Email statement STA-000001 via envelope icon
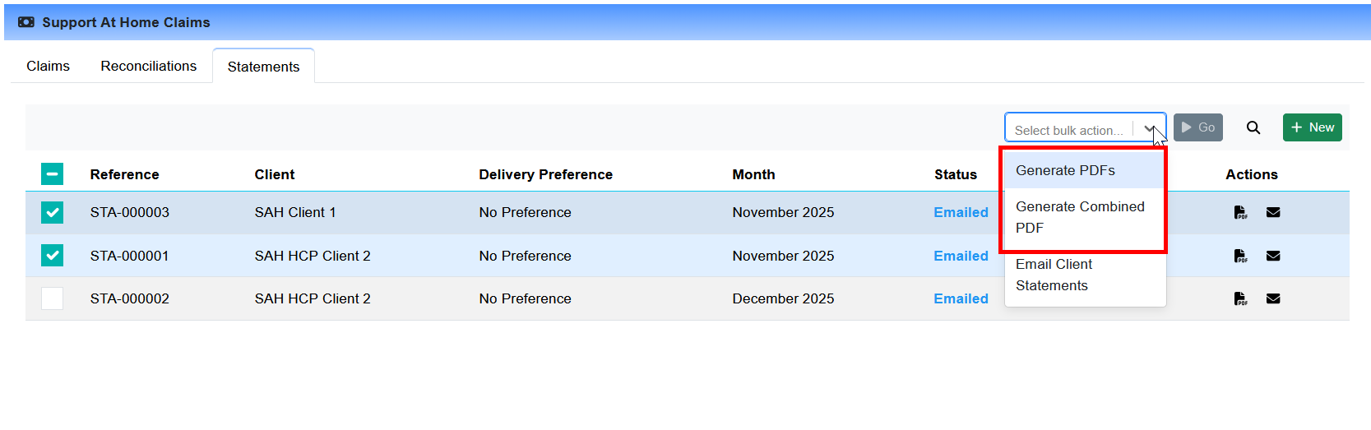Viewport: 1371px width, 430px height. [1273, 256]
